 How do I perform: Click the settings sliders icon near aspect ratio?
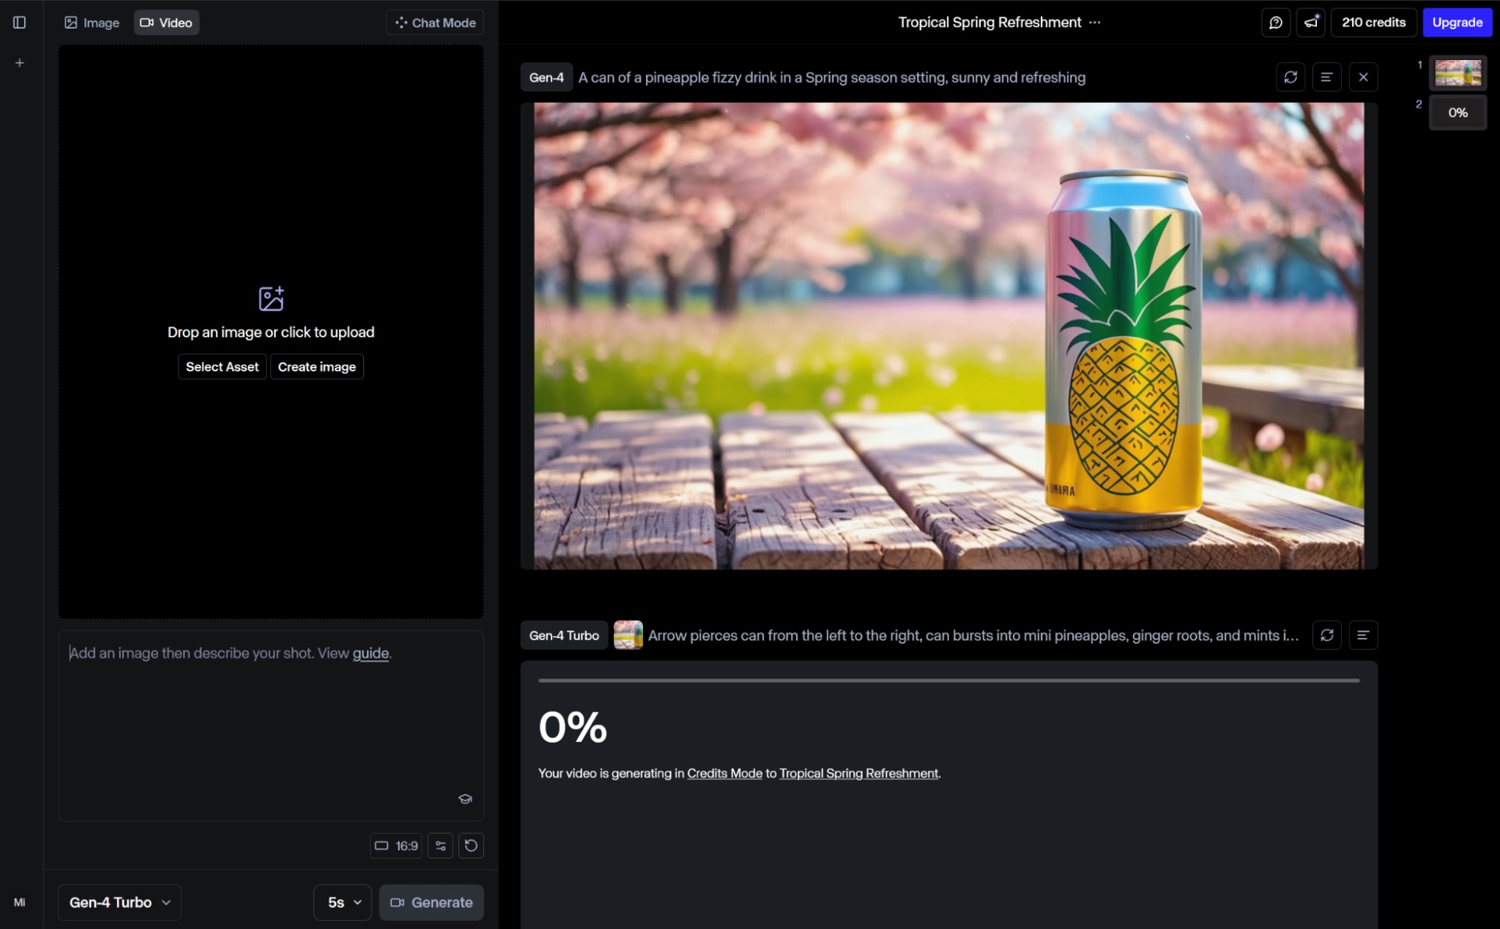coord(440,846)
